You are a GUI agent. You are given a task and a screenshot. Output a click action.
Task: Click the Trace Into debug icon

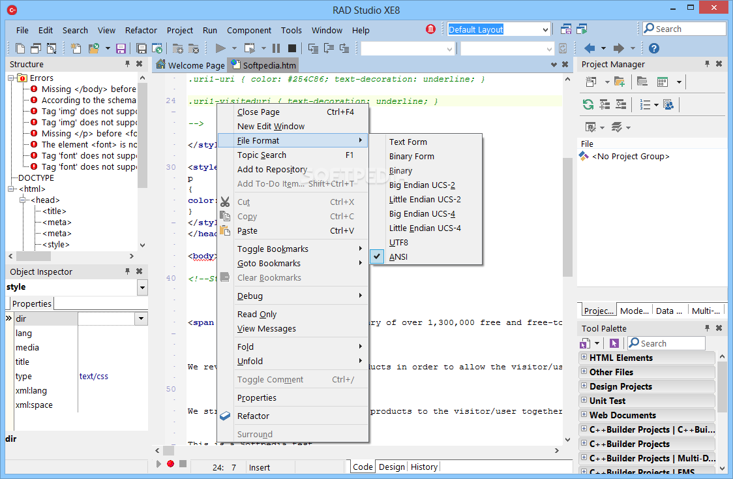(x=313, y=48)
